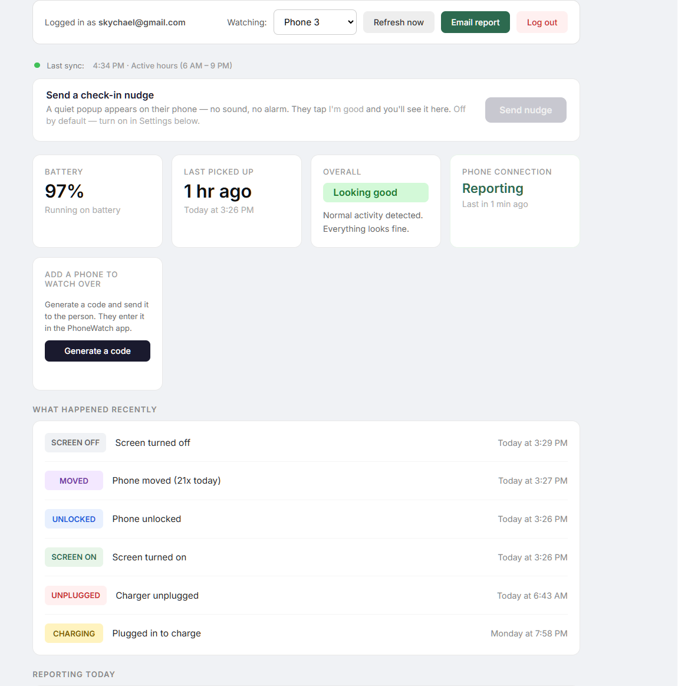Viewport: 678px width, 686px height.
Task: Click the '1 hr ago' last picked up text
Action: pos(218,191)
